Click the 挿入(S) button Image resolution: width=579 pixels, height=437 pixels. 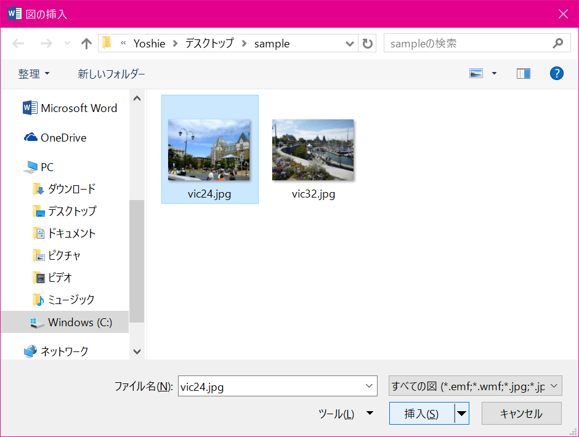coord(422,414)
